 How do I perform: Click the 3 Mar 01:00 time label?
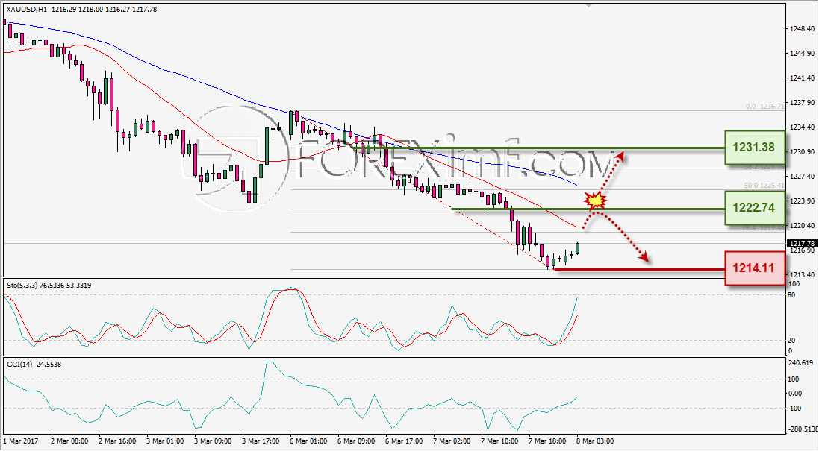[x=165, y=441]
